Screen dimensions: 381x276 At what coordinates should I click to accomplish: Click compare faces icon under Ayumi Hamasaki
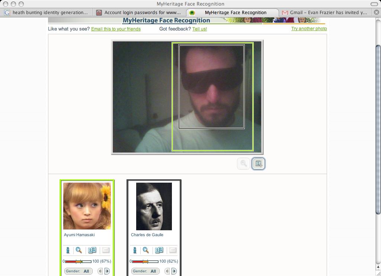(x=92, y=250)
